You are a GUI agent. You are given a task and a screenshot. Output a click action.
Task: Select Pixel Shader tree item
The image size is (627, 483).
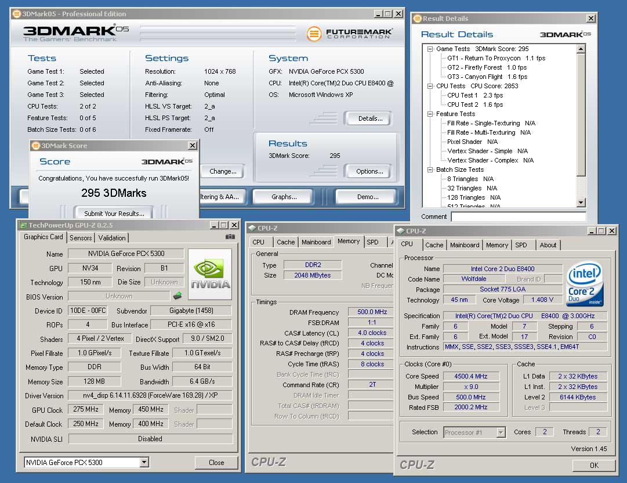pyautogui.click(x=472, y=142)
